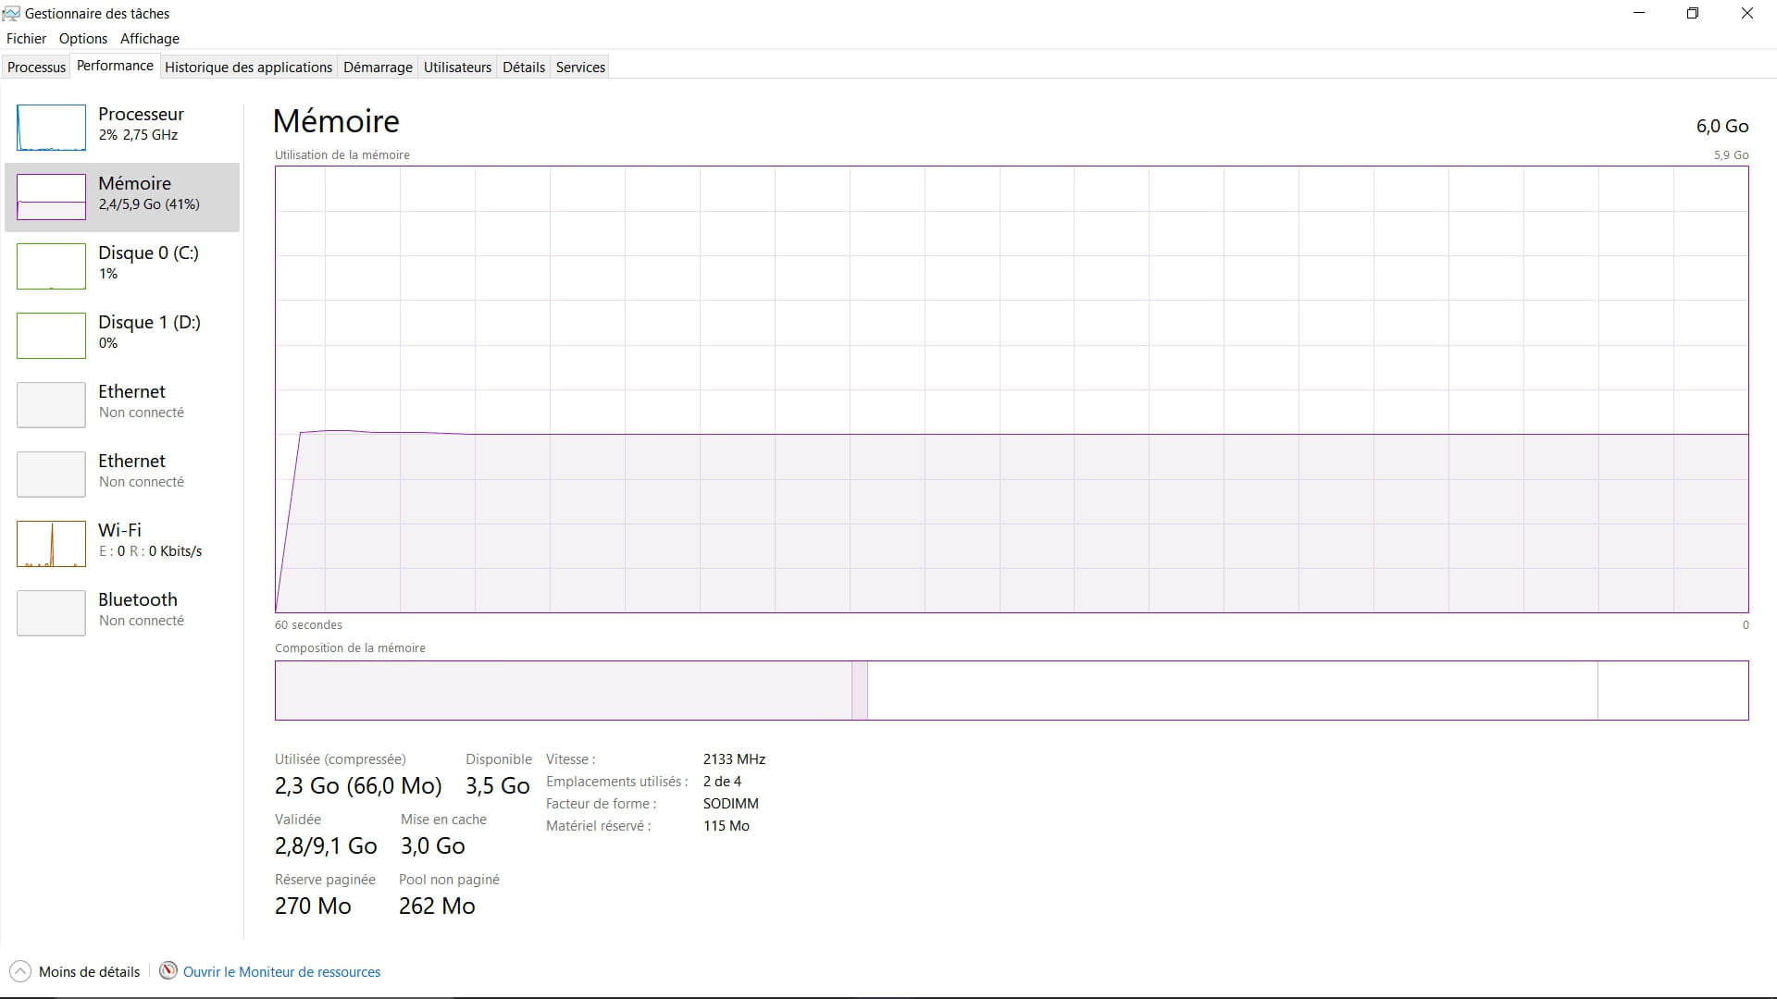
Task: Click the Wi-Fi E: 0 R: 0 Kbits/s reading
Action: (x=150, y=551)
